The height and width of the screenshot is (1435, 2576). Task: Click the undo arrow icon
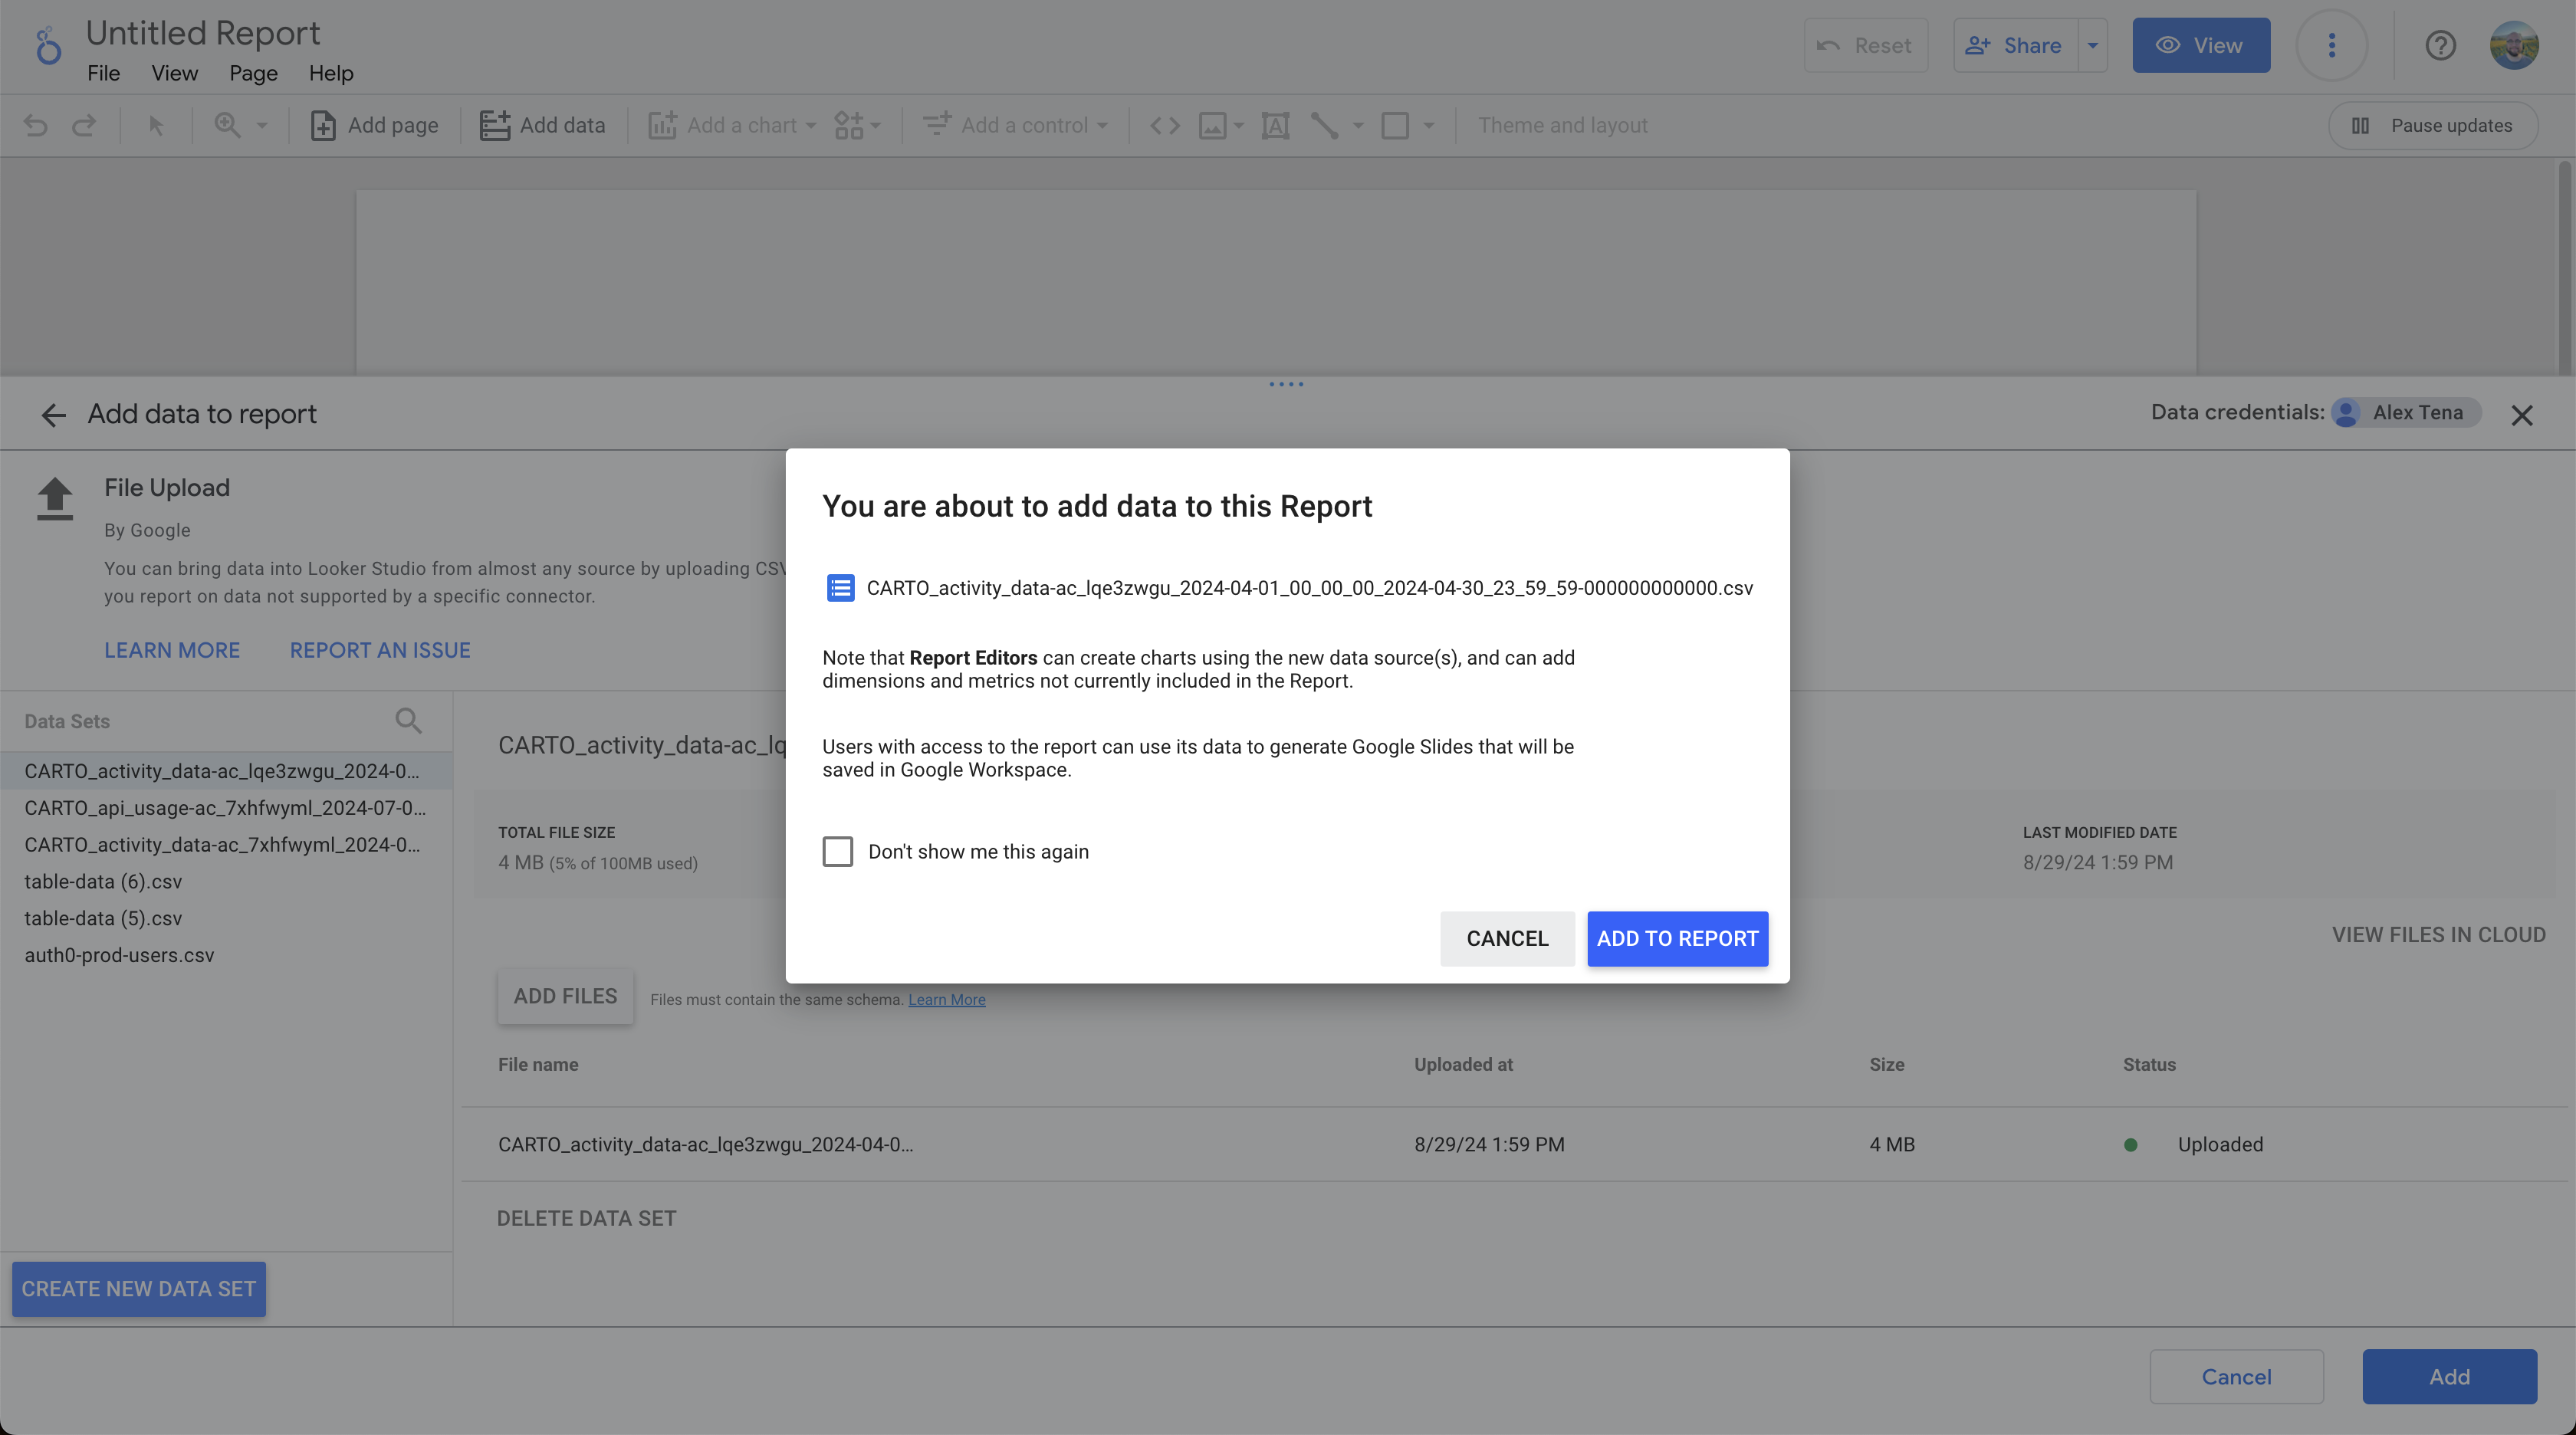[36, 126]
